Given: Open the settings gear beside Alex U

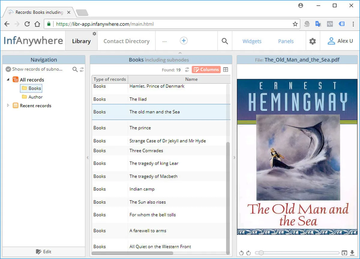Looking at the screenshot, I should click(313, 41).
